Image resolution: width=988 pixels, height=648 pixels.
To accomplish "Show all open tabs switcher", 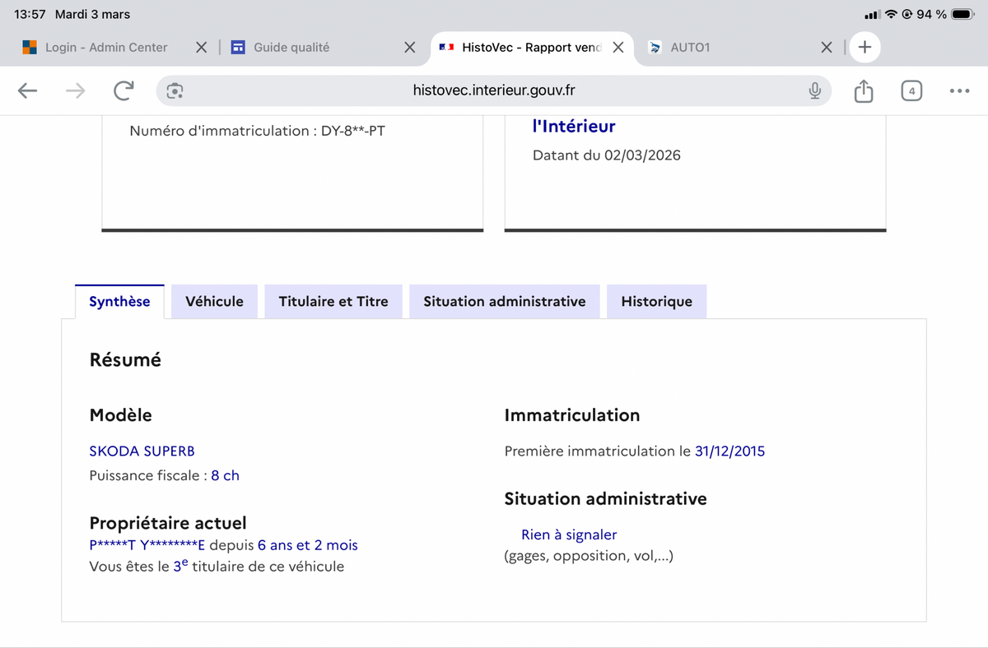I will pyautogui.click(x=911, y=90).
